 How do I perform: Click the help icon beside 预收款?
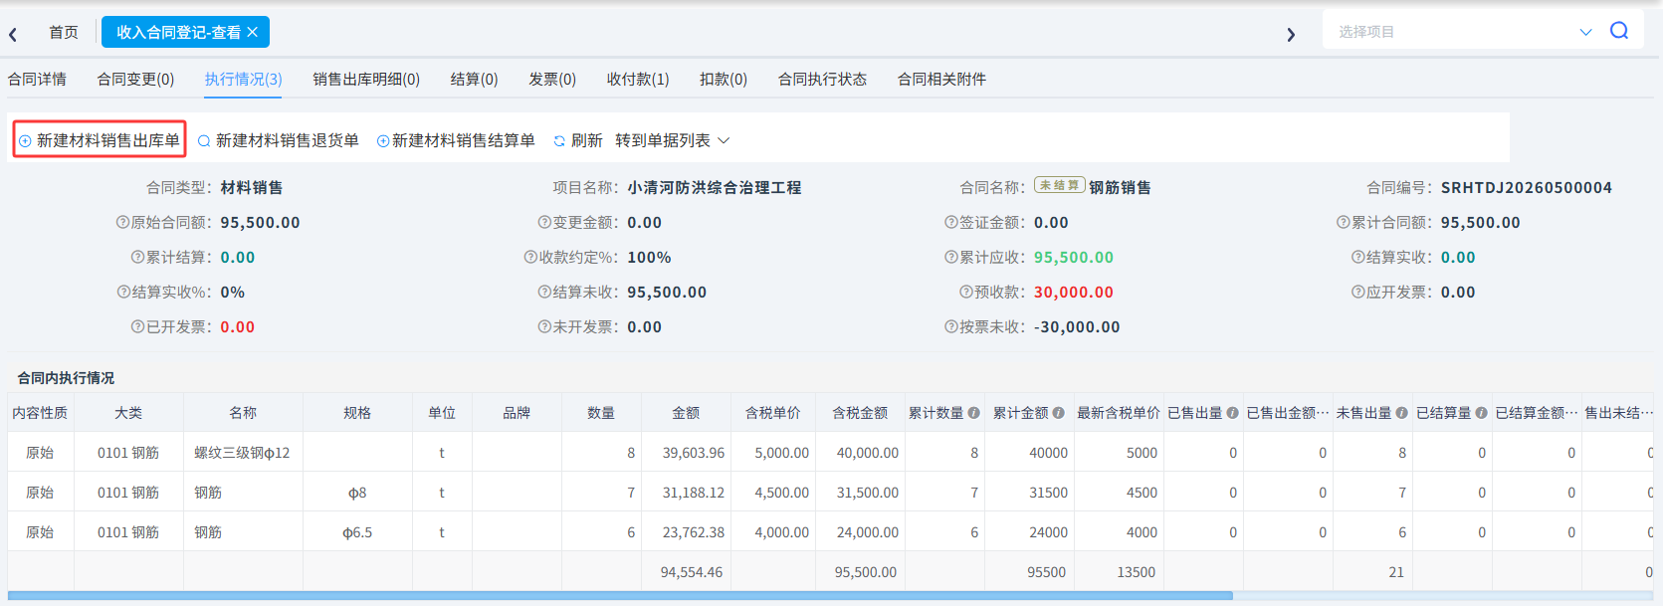[x=966, y=293]
